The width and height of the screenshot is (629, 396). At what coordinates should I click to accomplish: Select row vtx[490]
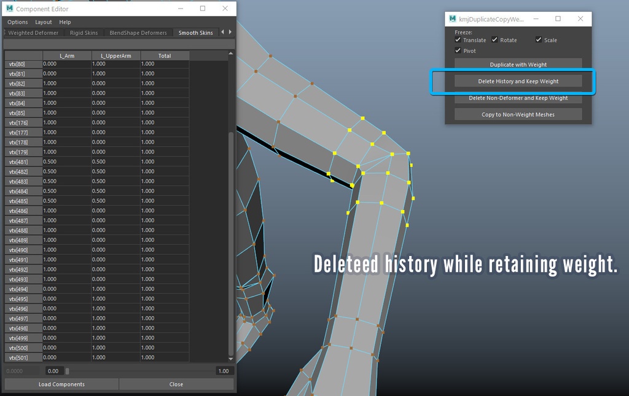click(x=23, y=250)
